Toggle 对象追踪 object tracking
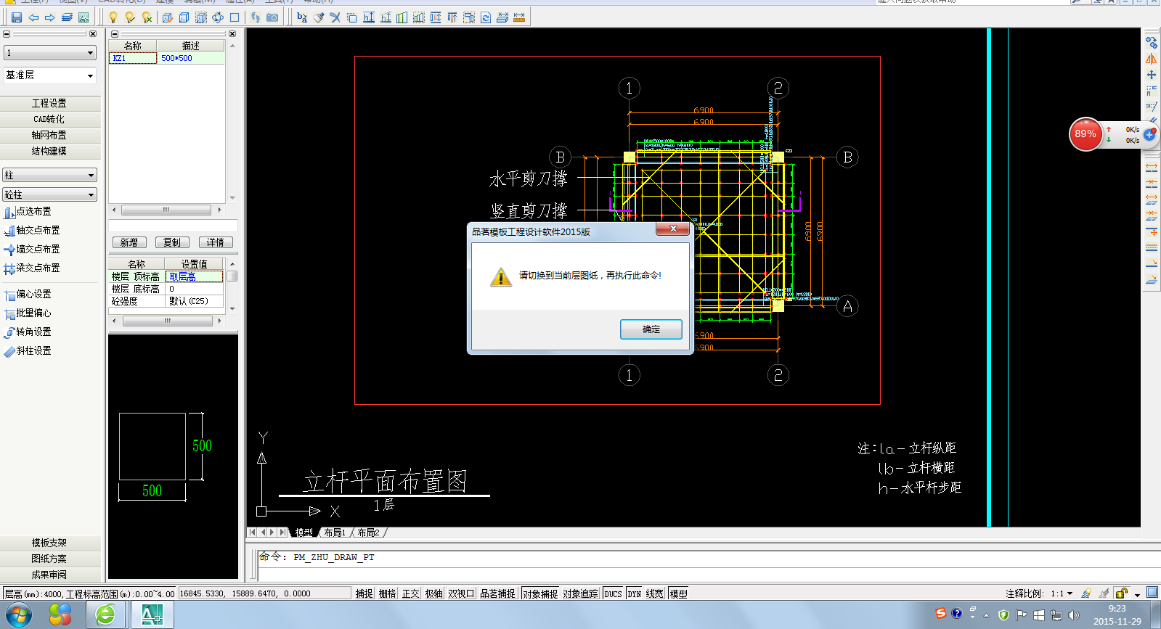Screen dimensions: 1161x629 pos(581,593)
